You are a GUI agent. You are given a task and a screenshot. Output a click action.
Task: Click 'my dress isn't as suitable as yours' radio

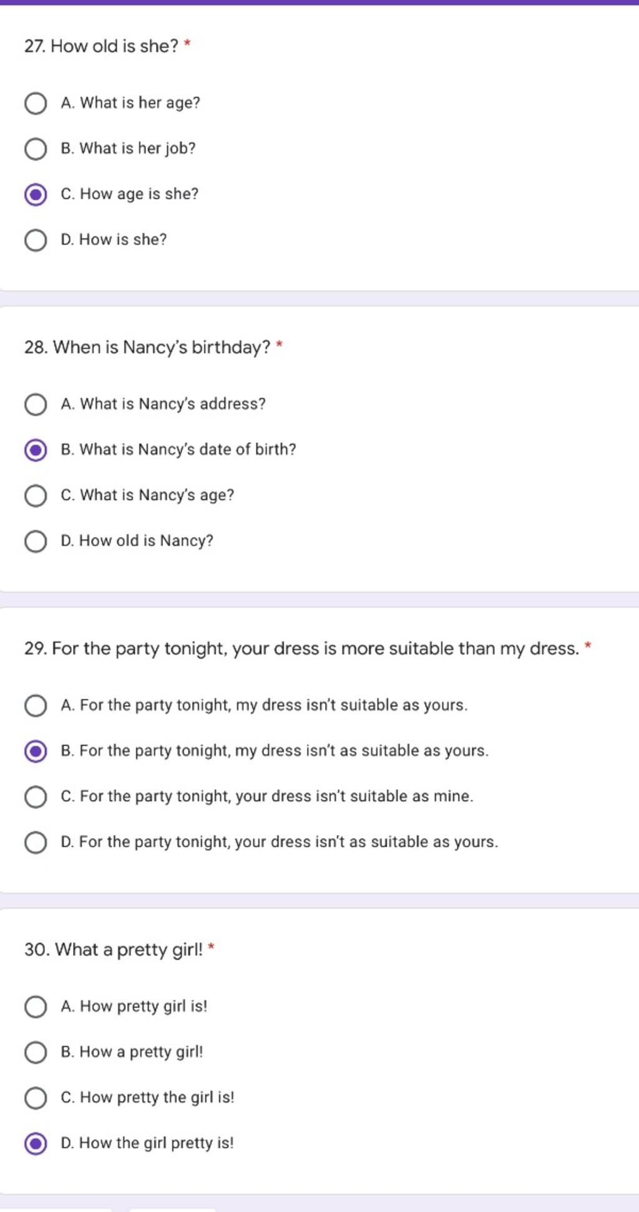pyautogui.click(x=36, y=751)
